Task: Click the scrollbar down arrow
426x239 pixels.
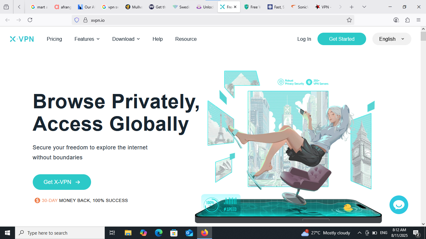Action: [x=423, y=224]
